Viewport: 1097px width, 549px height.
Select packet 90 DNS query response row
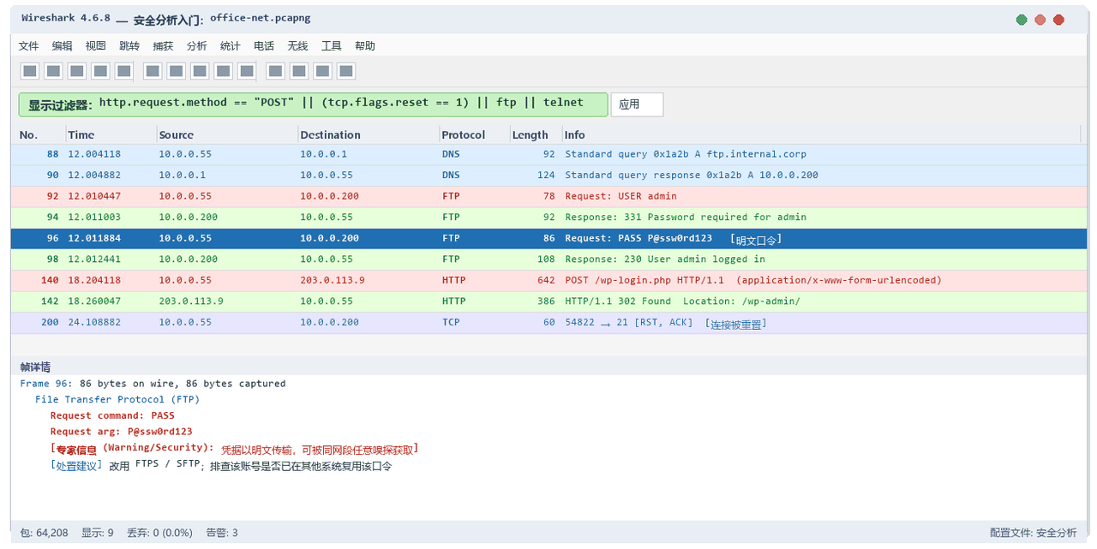coord(548,175)
